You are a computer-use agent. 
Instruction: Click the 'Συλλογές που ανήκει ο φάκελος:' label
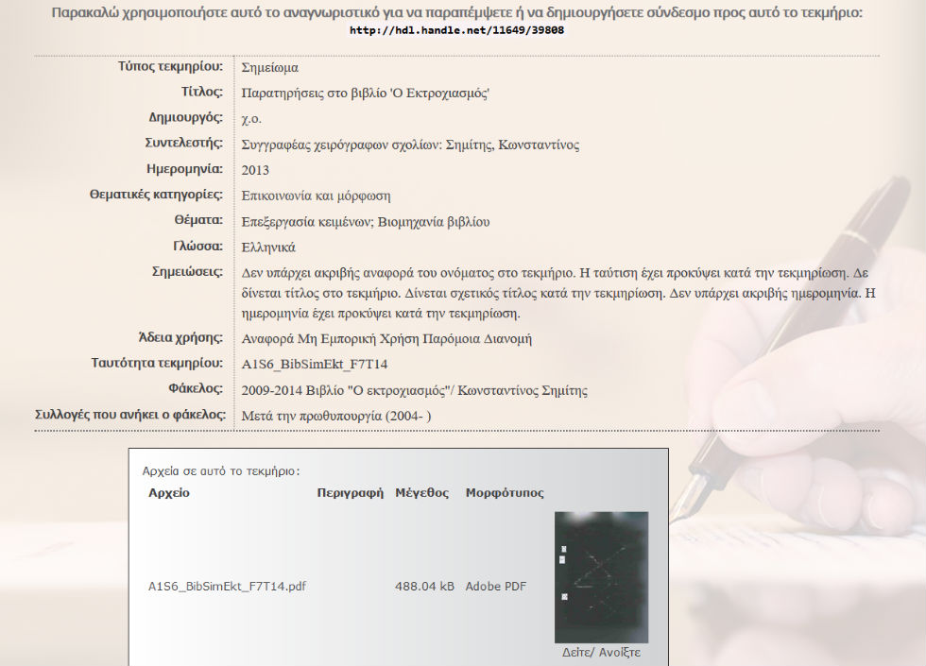coord(130,415)
